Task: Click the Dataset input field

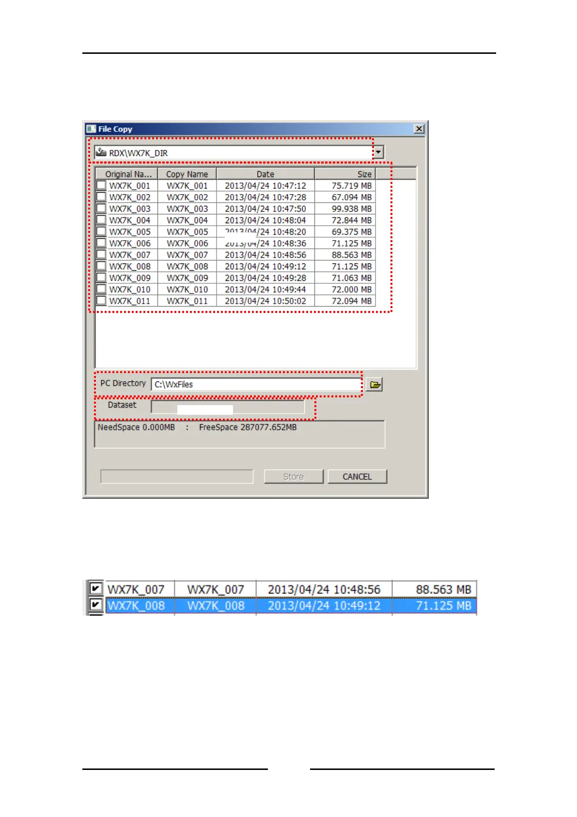Action: (x=228, y=407)
